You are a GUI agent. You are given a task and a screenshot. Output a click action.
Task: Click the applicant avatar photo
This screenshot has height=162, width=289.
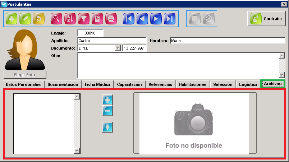25,50
